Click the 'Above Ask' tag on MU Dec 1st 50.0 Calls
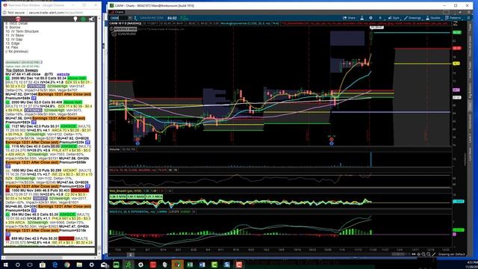This screenshot has width=478, height=269. 77,78
